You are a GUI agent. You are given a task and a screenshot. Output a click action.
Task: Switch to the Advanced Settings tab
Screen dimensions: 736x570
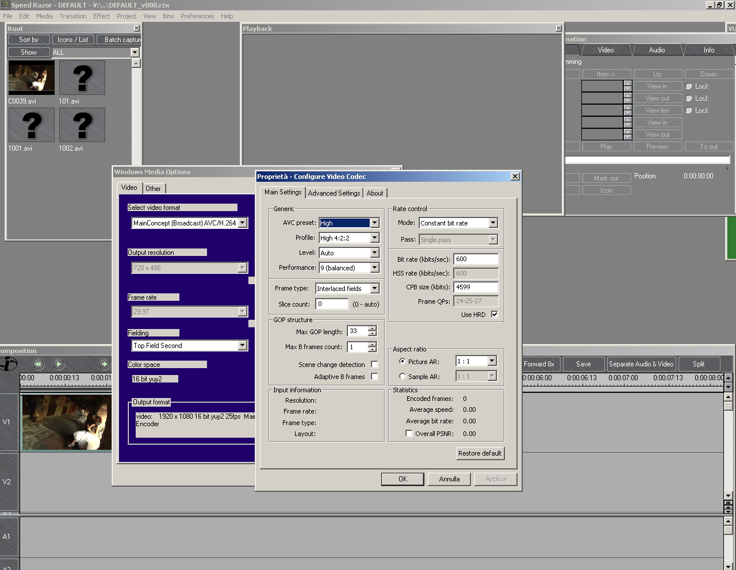pyautogui.click(x=333, y=193)
